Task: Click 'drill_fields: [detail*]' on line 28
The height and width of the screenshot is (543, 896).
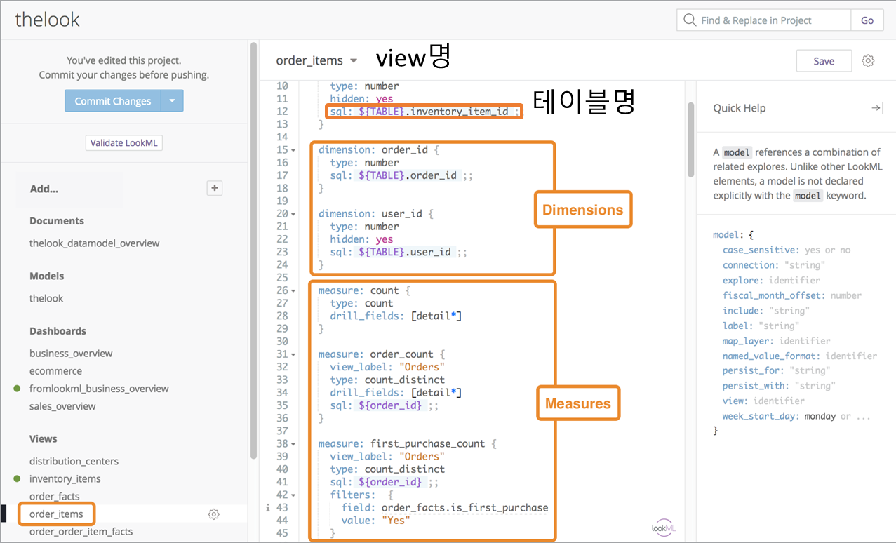Action: point(396,316)
